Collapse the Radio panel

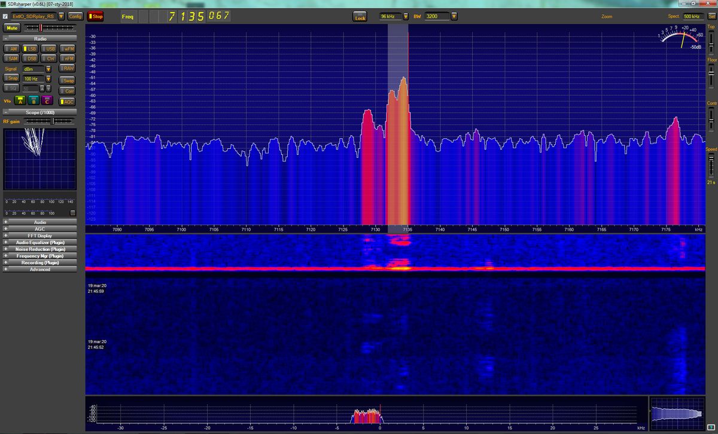5,39
